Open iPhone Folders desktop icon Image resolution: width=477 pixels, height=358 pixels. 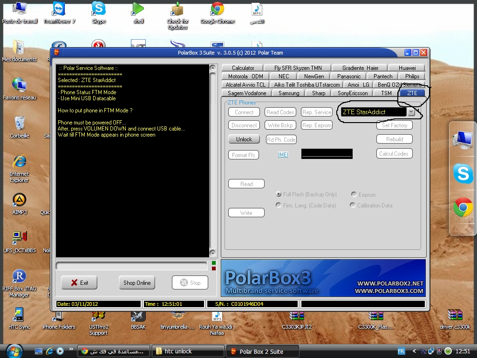59,321
